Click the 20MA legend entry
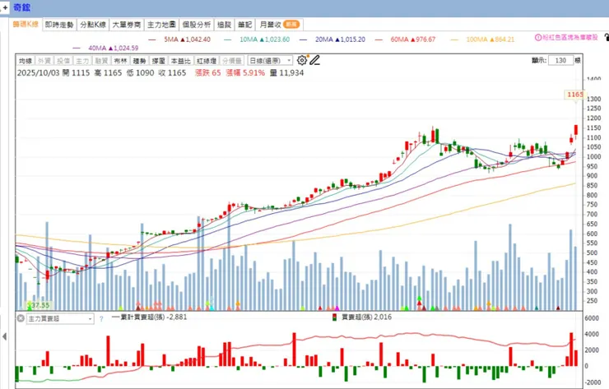The width and height of the screenshot is (609, 389). (x=332, y=39)
